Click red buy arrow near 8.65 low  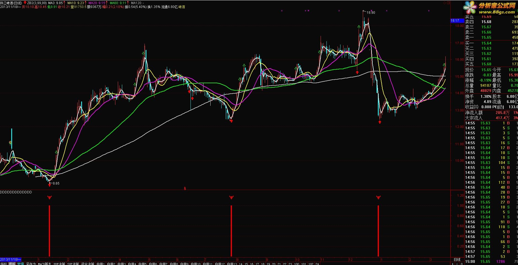click(50, 185)
